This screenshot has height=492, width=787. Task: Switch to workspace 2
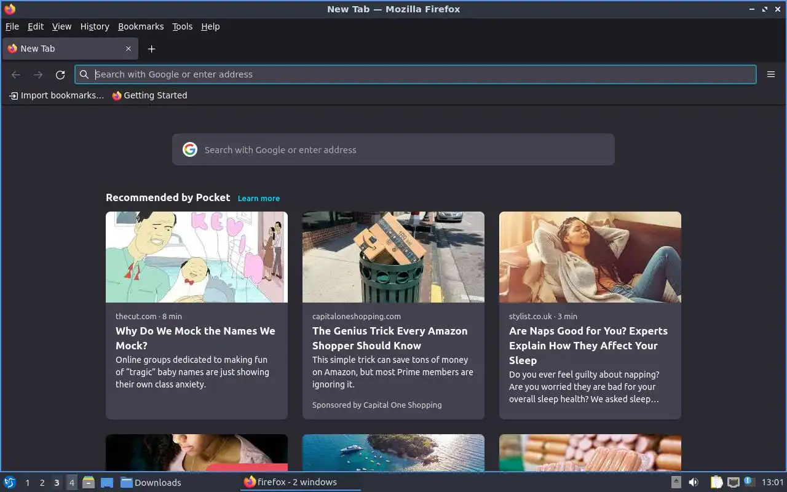[x=42, y=483]
